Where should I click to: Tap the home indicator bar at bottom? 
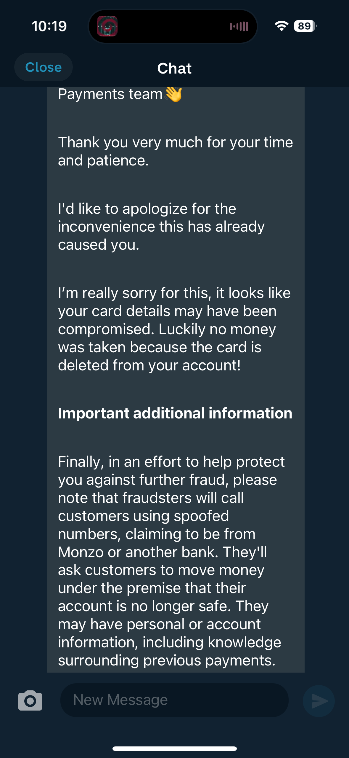[x=174, y=749]
